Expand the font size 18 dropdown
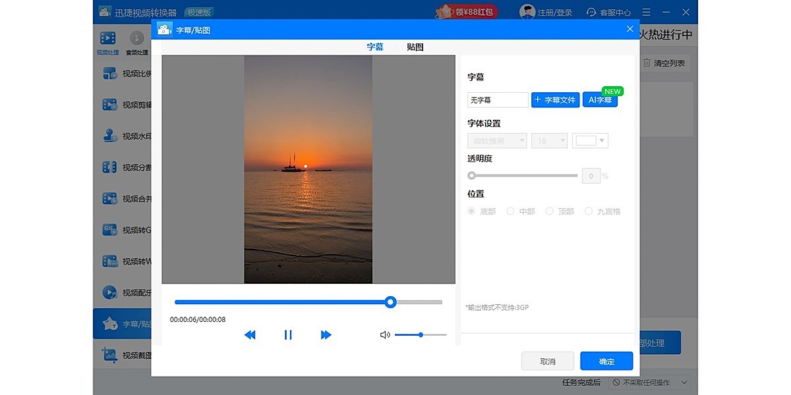The height and width of the screenshot is (395, 791). [x=549, y=140]
